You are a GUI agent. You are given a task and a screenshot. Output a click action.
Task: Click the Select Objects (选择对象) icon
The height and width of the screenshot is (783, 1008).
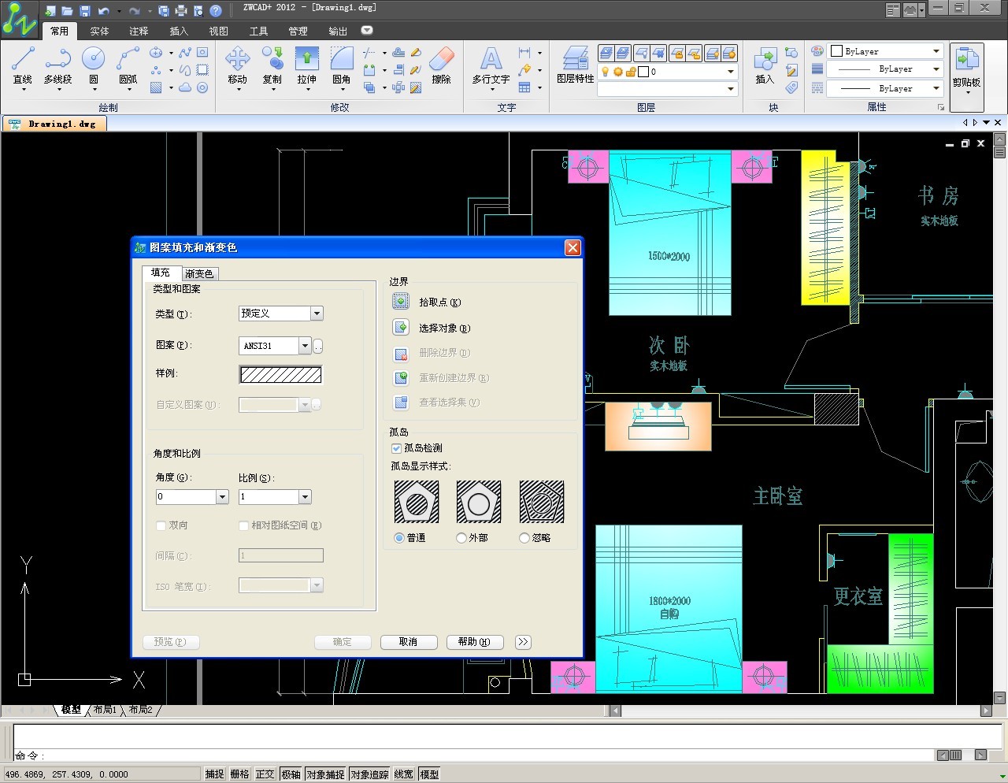[401, 328]
